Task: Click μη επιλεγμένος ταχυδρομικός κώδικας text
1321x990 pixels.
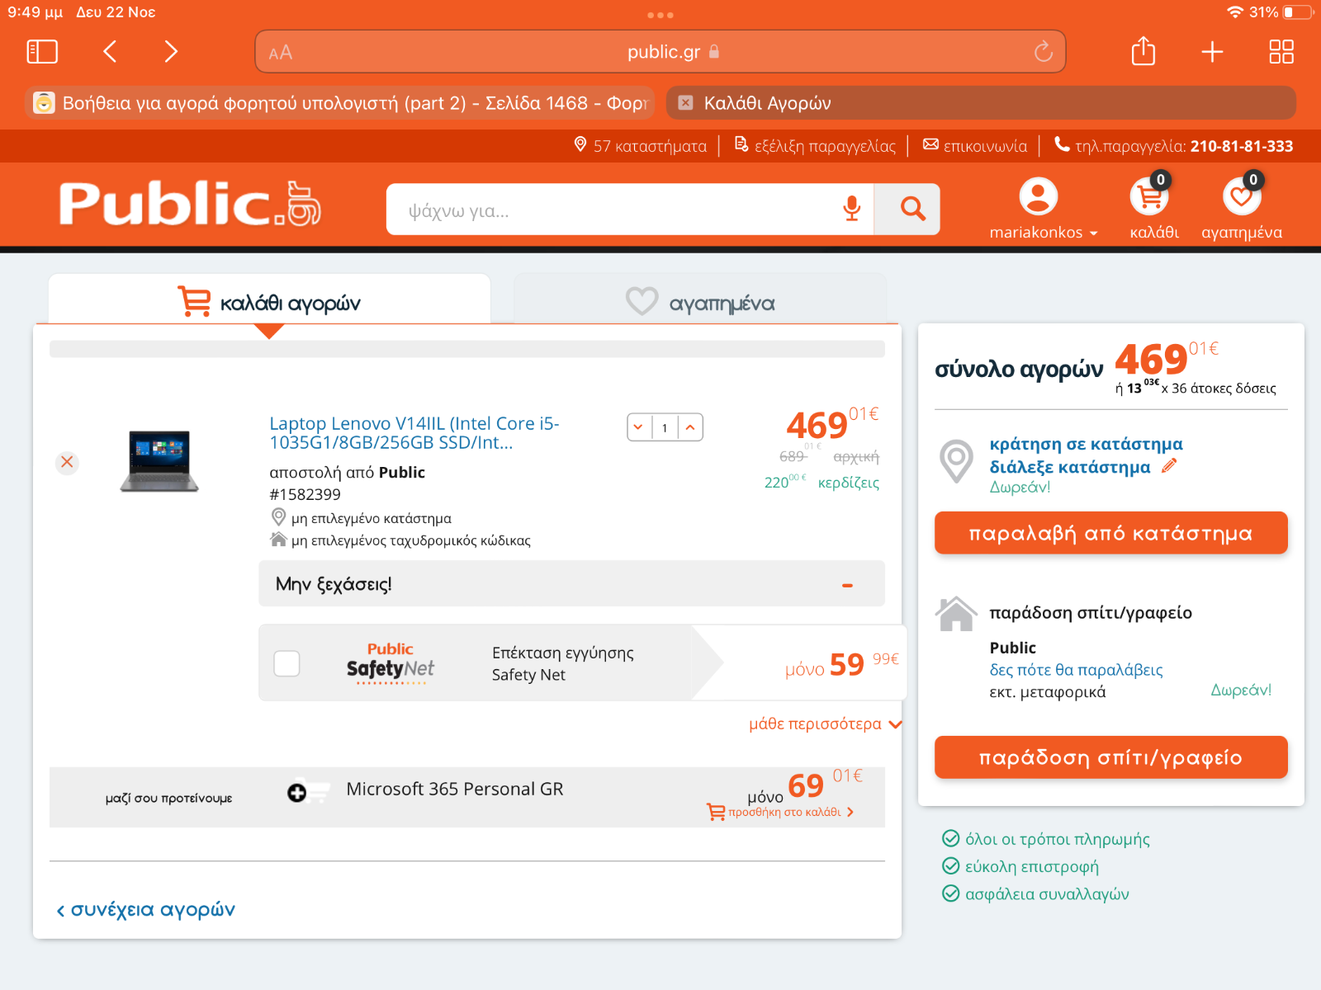Action: click(x=411, y=540)
